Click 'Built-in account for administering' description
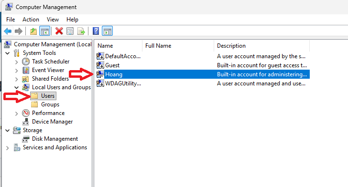This screenshot has width=348, height=187. pyautogui.click(x=262, y=74)
